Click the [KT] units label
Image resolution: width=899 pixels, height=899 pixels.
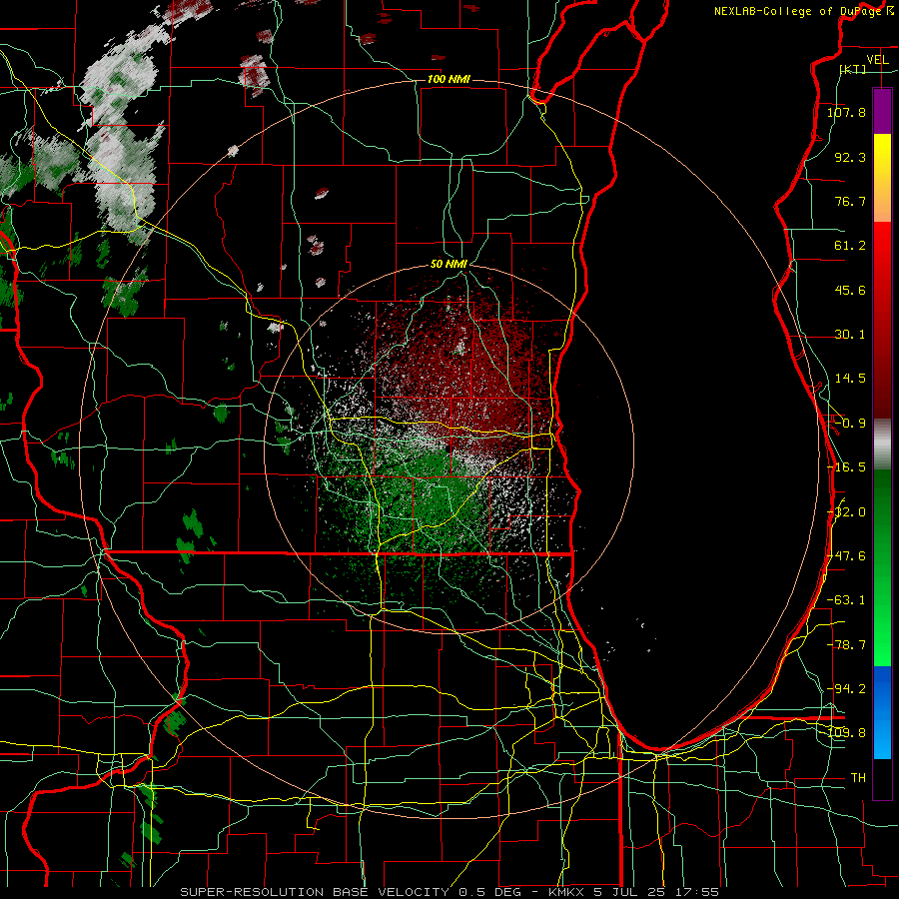(x=852, y=69)
